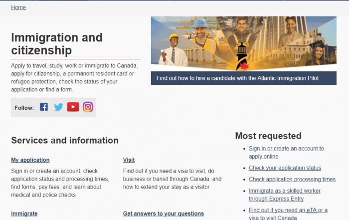Screen dimensions: 349x220
Task: Click the Immigration and citizenship heading
Action: pyautogui.click(x=57, y=44)
